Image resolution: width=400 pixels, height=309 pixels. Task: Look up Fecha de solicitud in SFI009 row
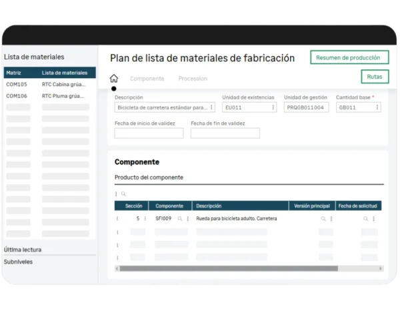coord(365,219)
